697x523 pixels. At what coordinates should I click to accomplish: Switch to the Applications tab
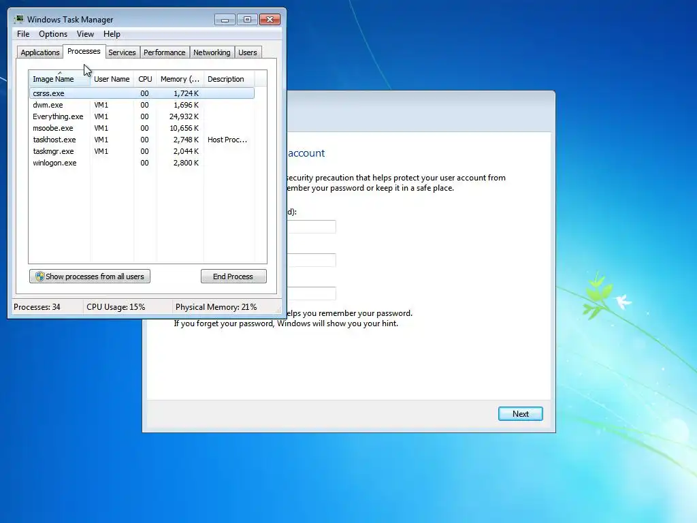[40, 52]
